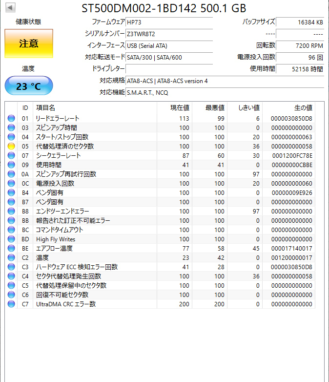Click the しきい値 column header
The width and height of the screenshot is (329, 382).
click(245, 107)
